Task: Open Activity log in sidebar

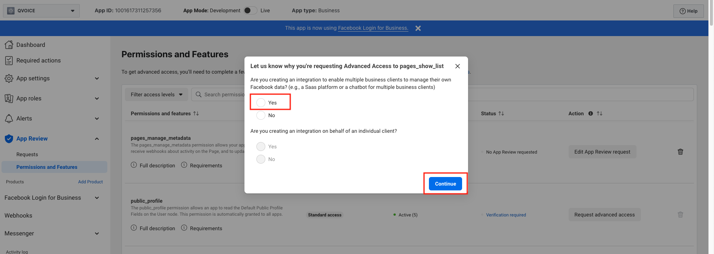Action: 17,252
